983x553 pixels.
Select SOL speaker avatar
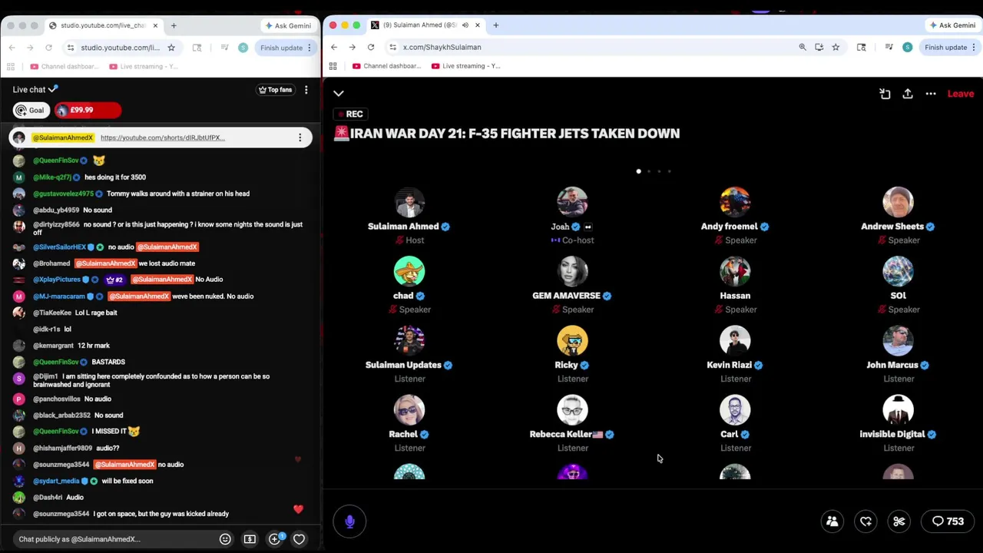click(898, 271)
